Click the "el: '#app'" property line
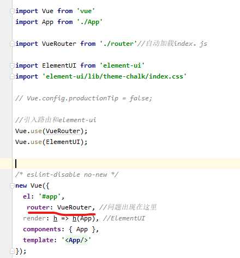This screenshot has width=240, height=258. (x=44, y=196)
